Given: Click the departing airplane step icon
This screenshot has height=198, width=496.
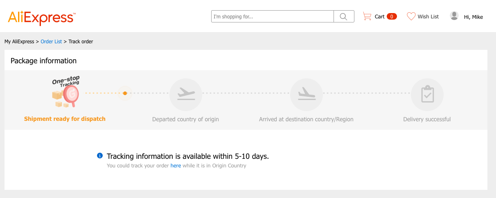Looking at the screenshot, I should click(186, 94).
